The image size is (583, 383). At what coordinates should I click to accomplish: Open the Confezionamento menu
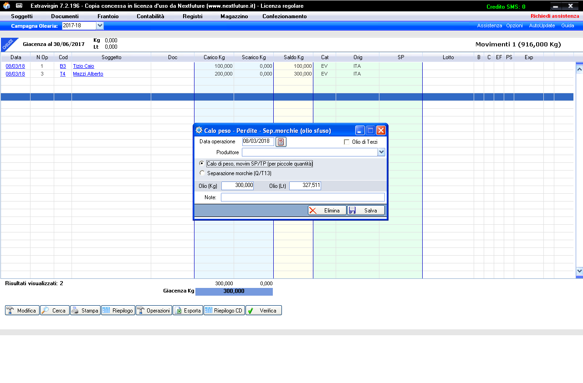point(285,16)
